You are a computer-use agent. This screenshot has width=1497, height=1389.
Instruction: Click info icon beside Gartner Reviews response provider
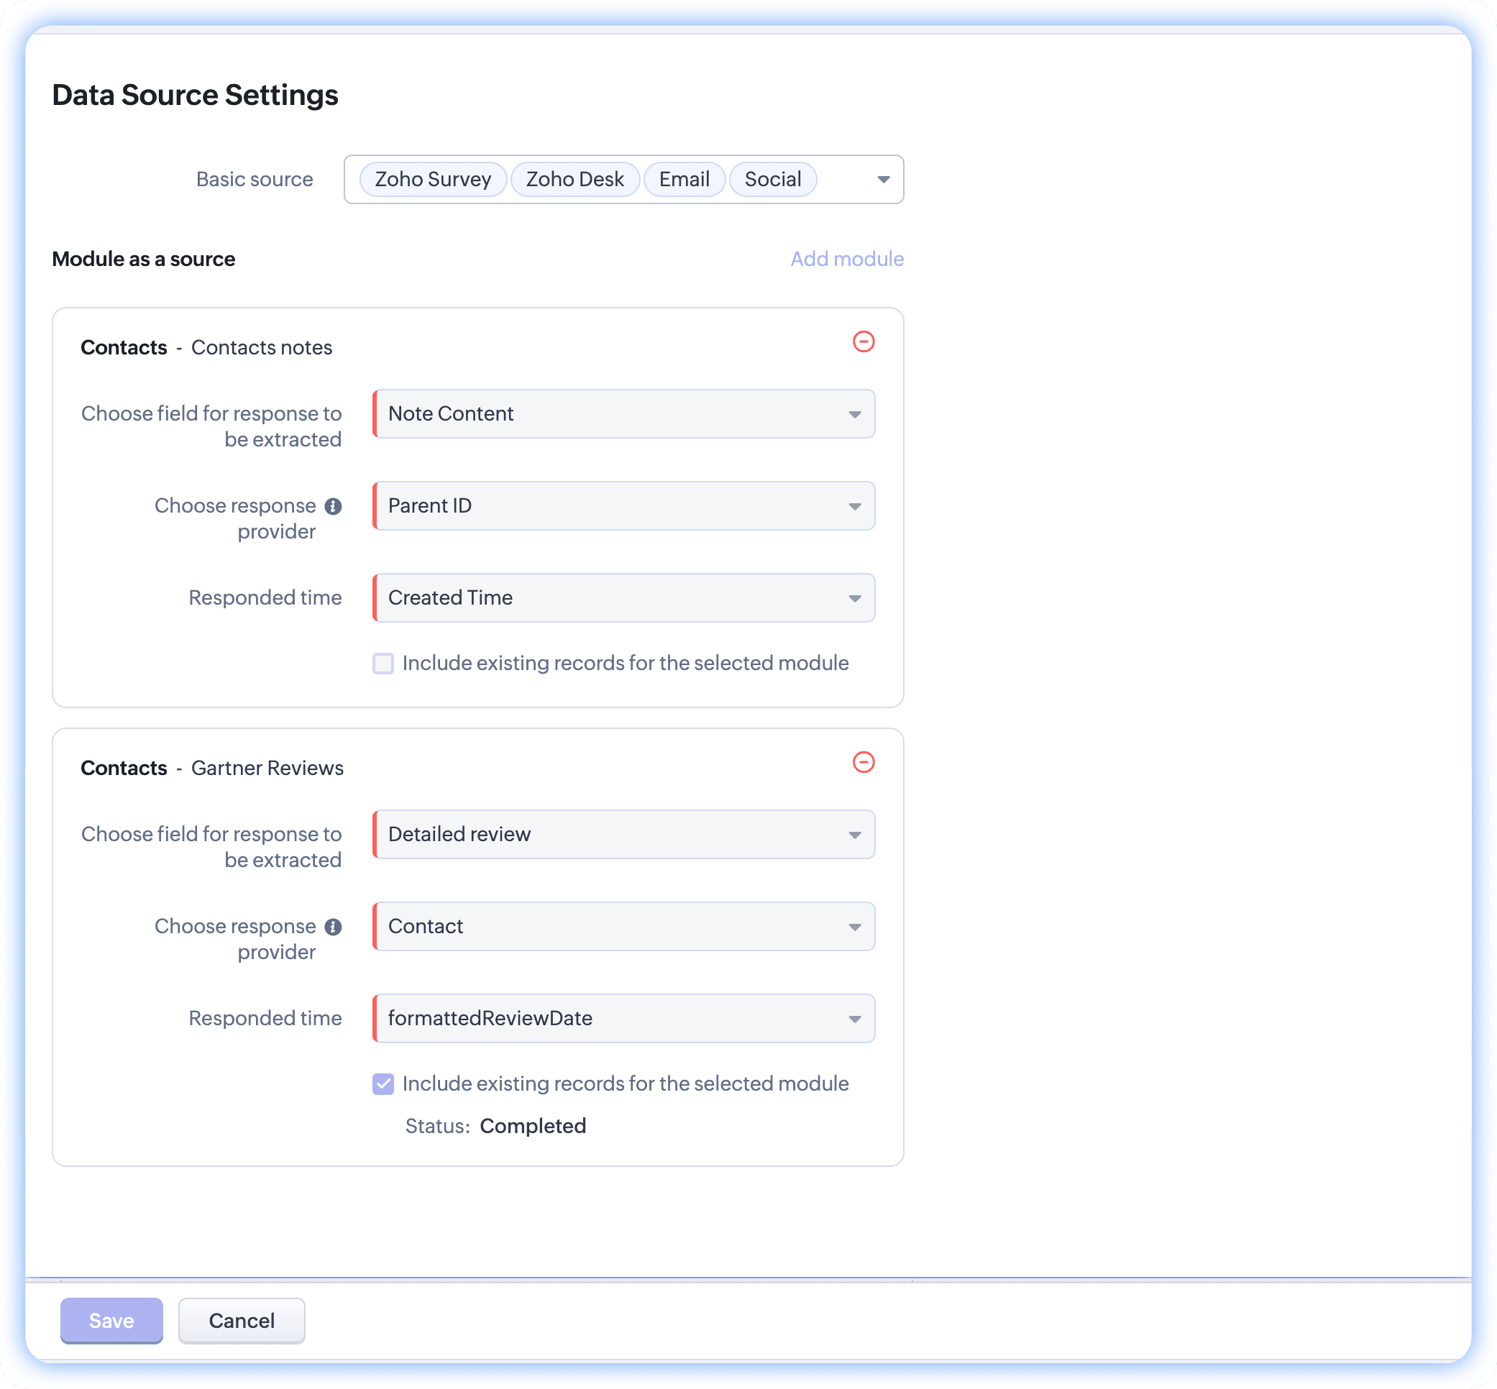[333, 927]
